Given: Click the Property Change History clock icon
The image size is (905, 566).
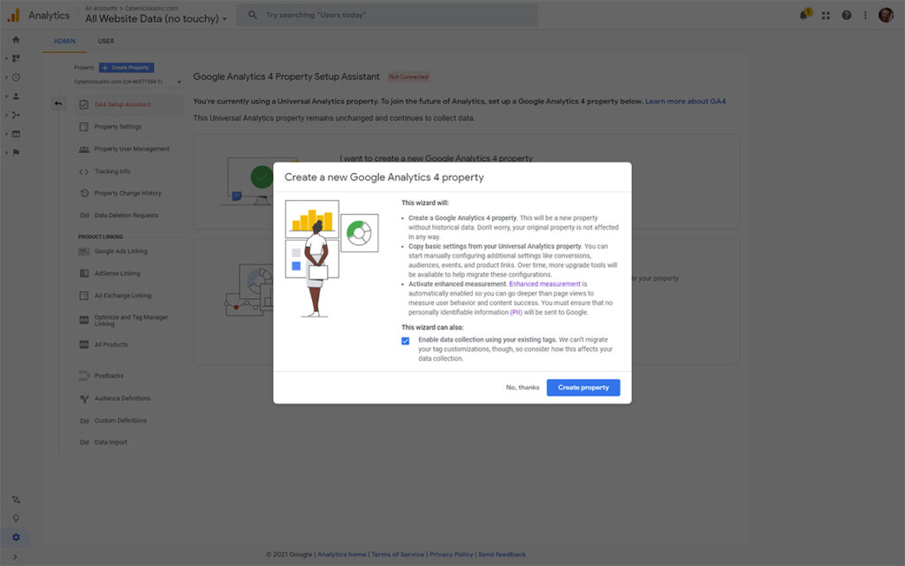Looking at the screenshot, I should tap(84, 194).
